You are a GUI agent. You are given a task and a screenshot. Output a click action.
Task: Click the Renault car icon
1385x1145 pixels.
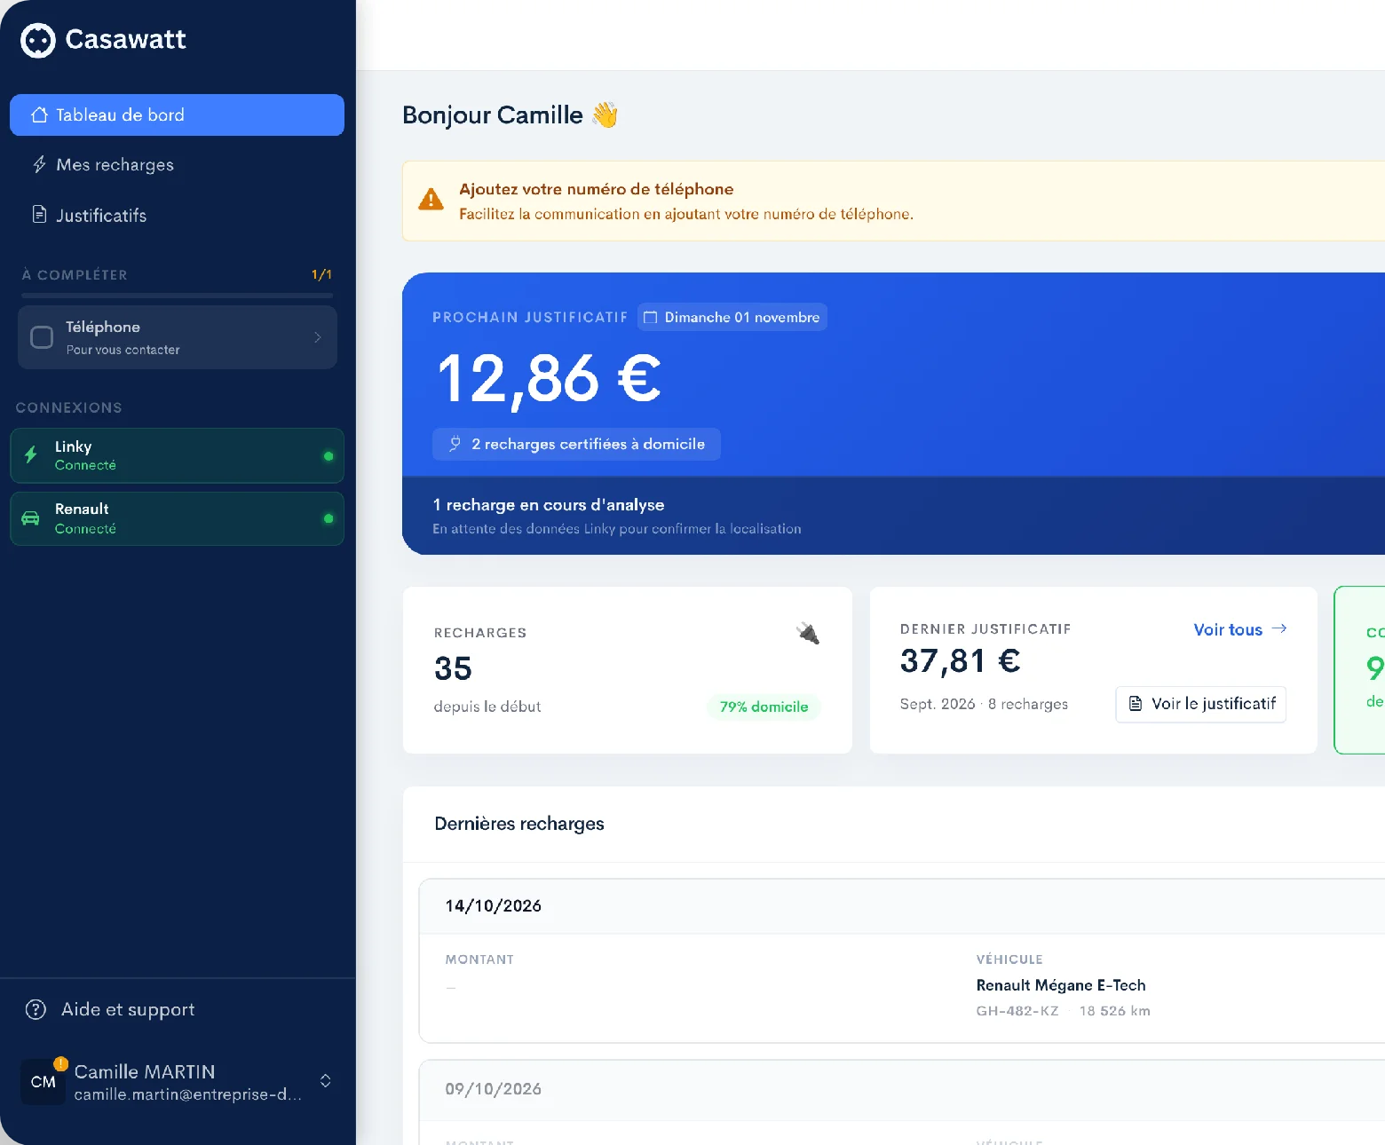tap(30, 518)
